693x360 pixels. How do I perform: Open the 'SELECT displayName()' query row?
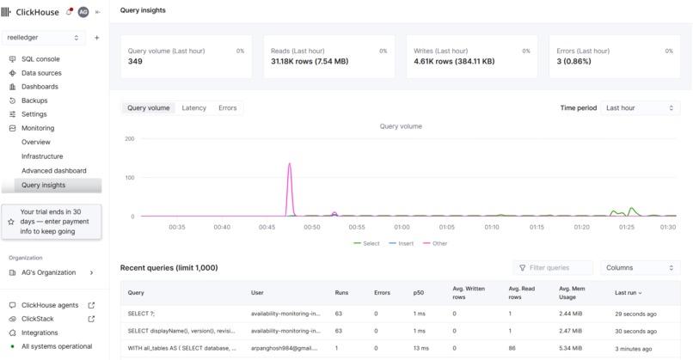pyautogui.click(x=401, y=331)
